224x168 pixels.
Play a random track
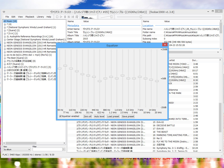click(77, 17)
